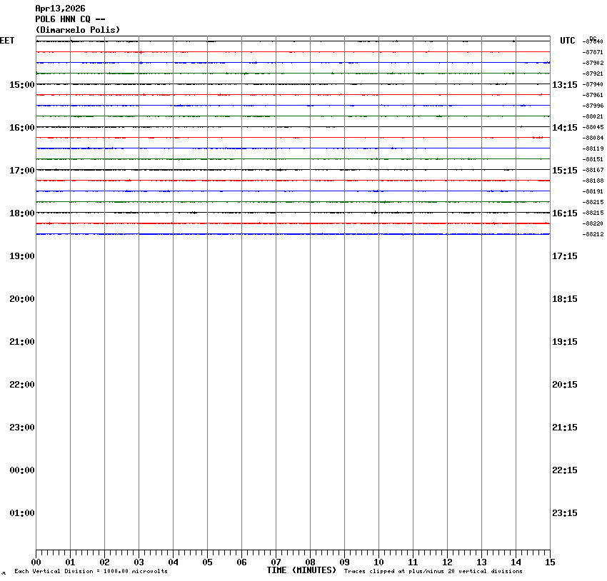Click the 01:00 EET time label

point(21,513)
